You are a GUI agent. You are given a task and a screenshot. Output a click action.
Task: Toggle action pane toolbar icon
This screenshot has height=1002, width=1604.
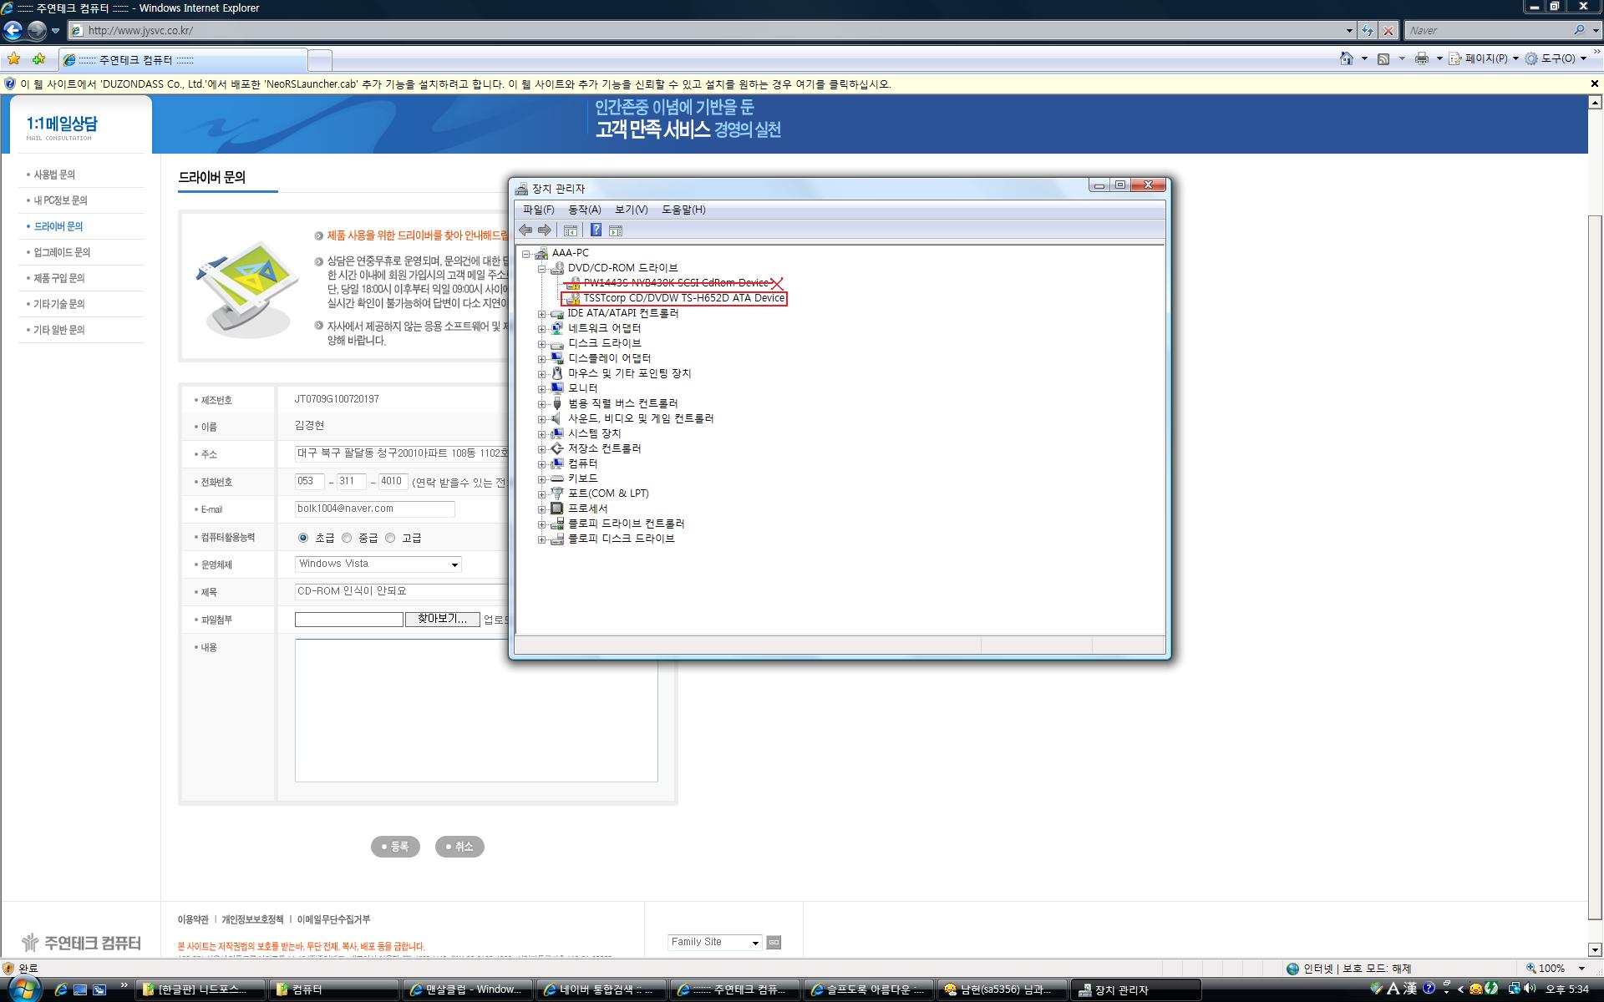(616, 230)
